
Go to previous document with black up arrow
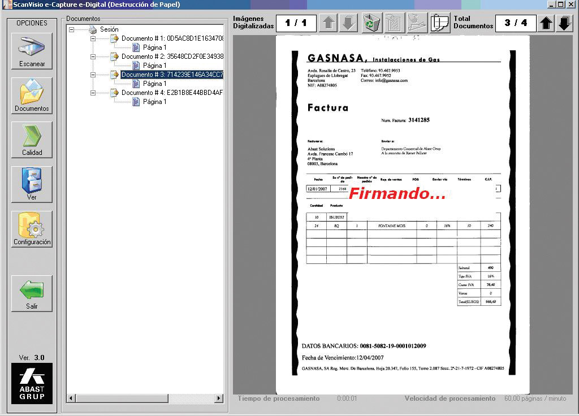tap(546, 23)
